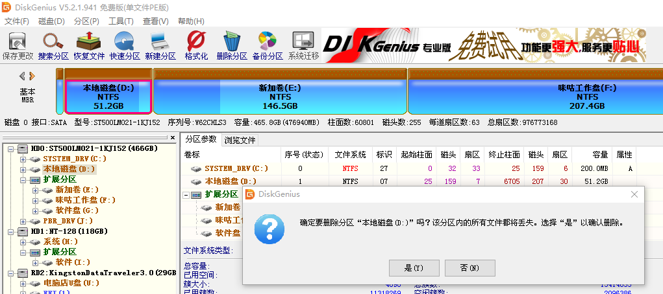Confirm deletion with Yes 是(Y) button
This screenshot has width=663, height=294.
[x=414, y=268]
